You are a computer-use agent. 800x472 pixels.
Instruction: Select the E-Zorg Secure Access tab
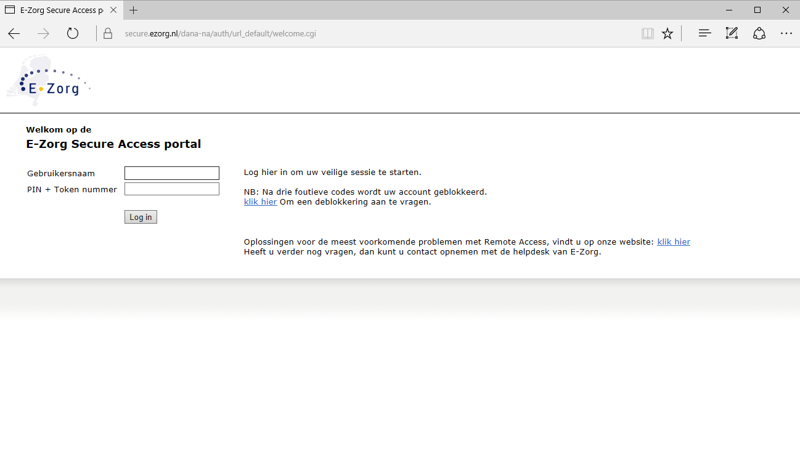(x=62, y=10)
